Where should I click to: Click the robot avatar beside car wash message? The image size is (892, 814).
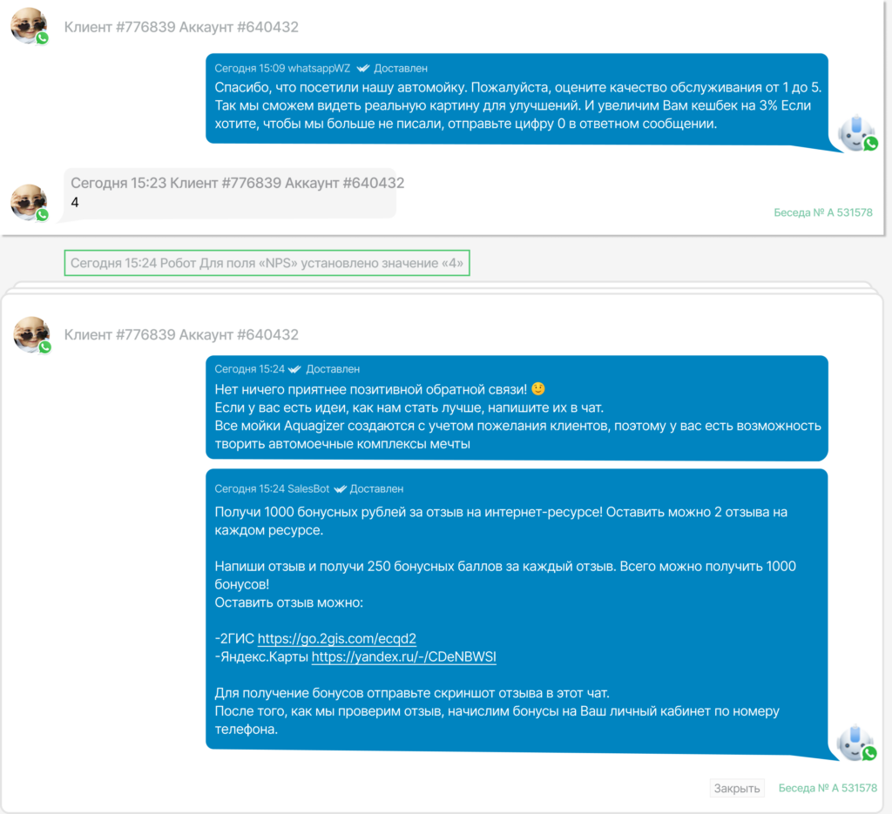855,133
